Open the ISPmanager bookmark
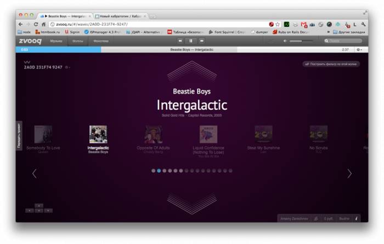The image size is (384, 244). pyautogui.click(x=102, y=32)
